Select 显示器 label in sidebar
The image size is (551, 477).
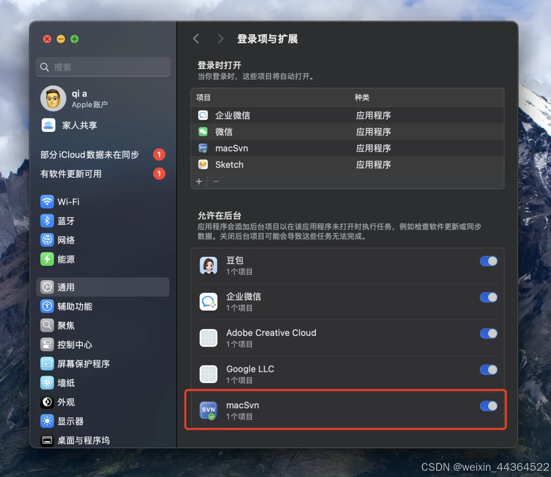[71, 421]
